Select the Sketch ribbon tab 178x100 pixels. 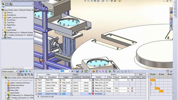pyautogui.click(x=23, y=1)
